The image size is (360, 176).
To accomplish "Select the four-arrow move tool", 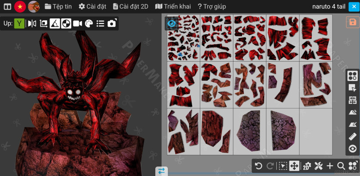I will point(294,166).
